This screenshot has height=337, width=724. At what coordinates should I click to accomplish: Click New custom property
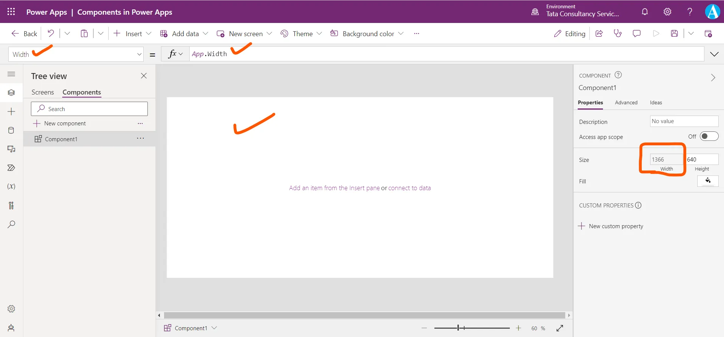[616, 226]
